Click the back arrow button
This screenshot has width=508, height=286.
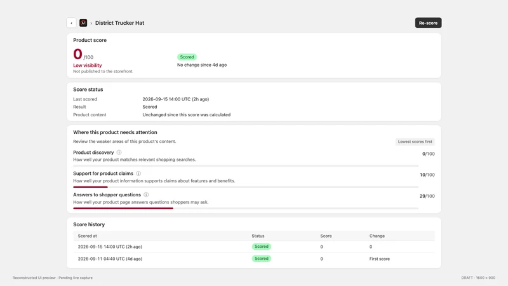[71, 23]
